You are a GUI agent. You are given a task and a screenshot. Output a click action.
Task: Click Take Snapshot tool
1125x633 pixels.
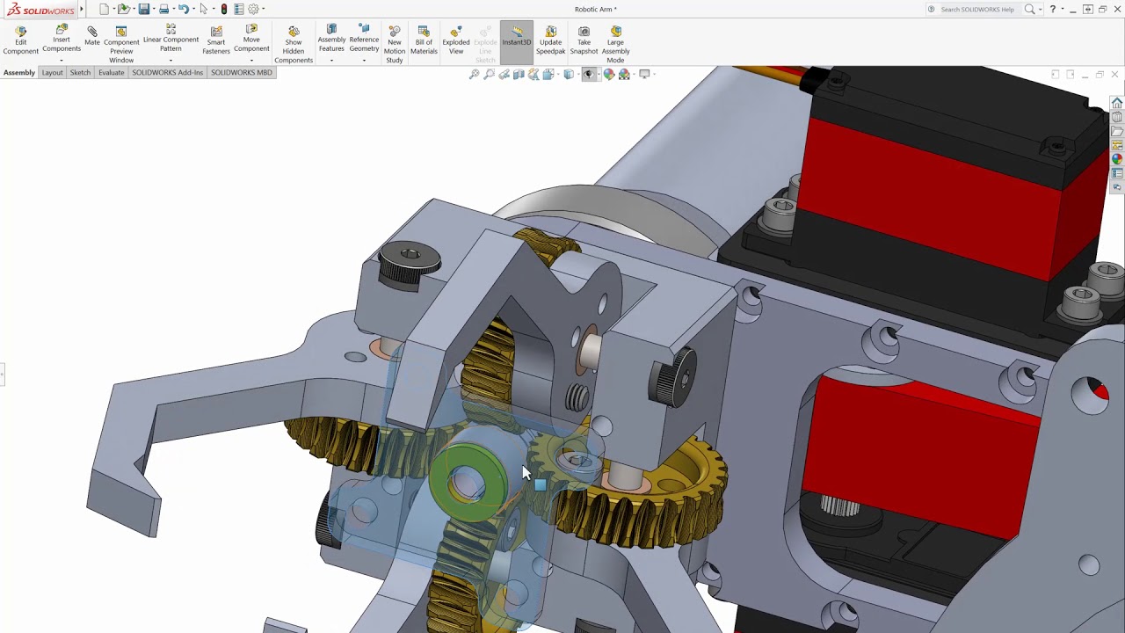point(584,40)
